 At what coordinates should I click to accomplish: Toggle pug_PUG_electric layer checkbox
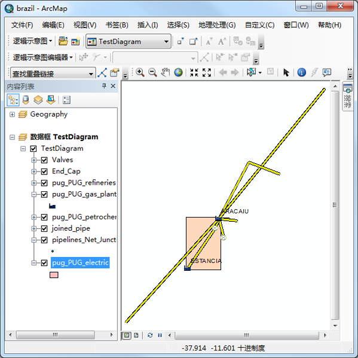[44, 263]
